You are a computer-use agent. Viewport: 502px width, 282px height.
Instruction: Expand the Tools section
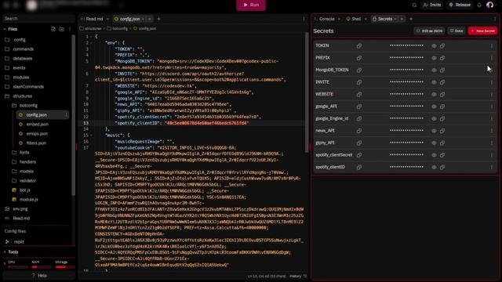coord(13,252)
